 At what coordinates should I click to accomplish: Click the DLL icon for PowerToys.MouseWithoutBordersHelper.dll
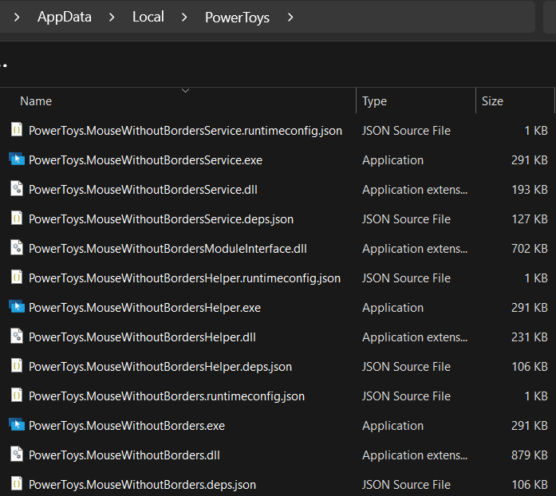17,337
